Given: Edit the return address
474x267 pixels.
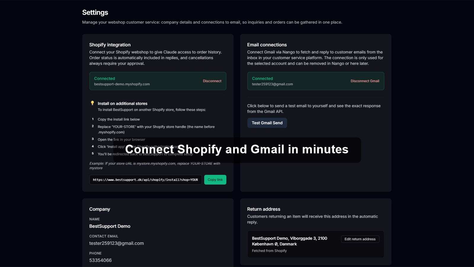Looking at the screenshot, I should tap(360, 239).
